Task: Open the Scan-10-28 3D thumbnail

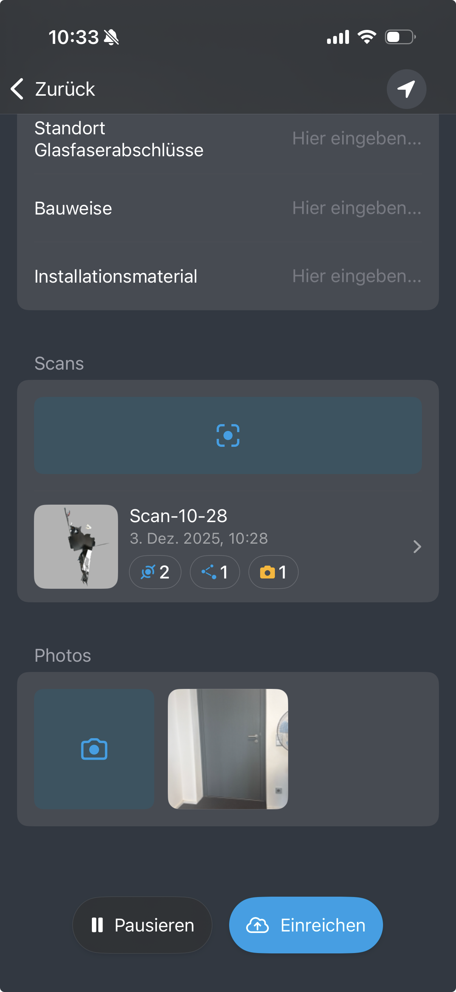Action: [76, 546]
